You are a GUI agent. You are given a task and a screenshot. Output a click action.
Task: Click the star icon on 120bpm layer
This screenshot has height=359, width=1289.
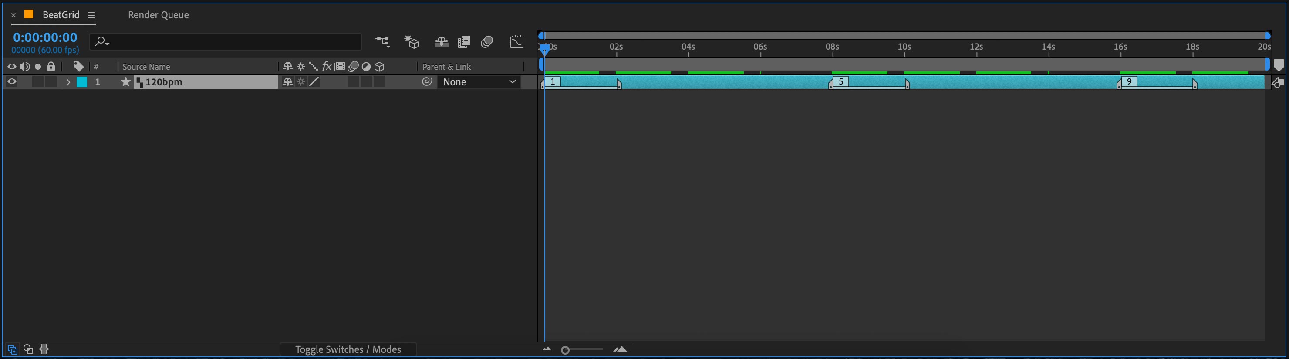125,82
